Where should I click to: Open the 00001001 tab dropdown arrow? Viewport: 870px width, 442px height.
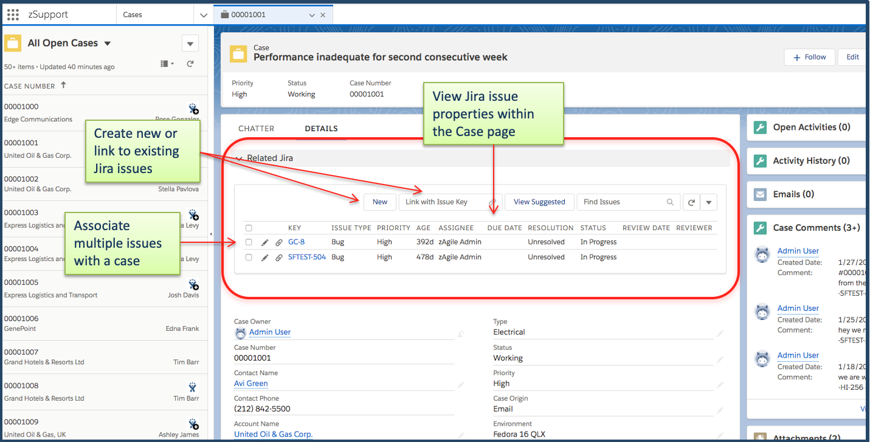pos(312,15)
